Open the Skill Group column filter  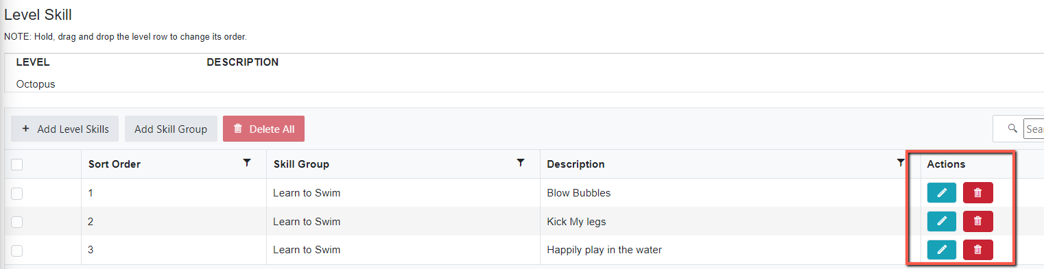coord(521,163)
